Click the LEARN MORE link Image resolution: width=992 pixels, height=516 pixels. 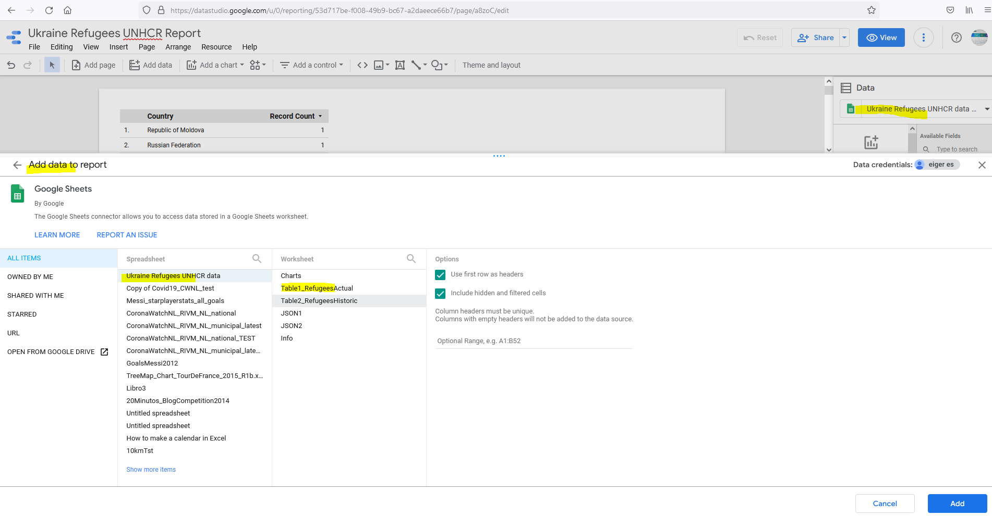[57, 235]
